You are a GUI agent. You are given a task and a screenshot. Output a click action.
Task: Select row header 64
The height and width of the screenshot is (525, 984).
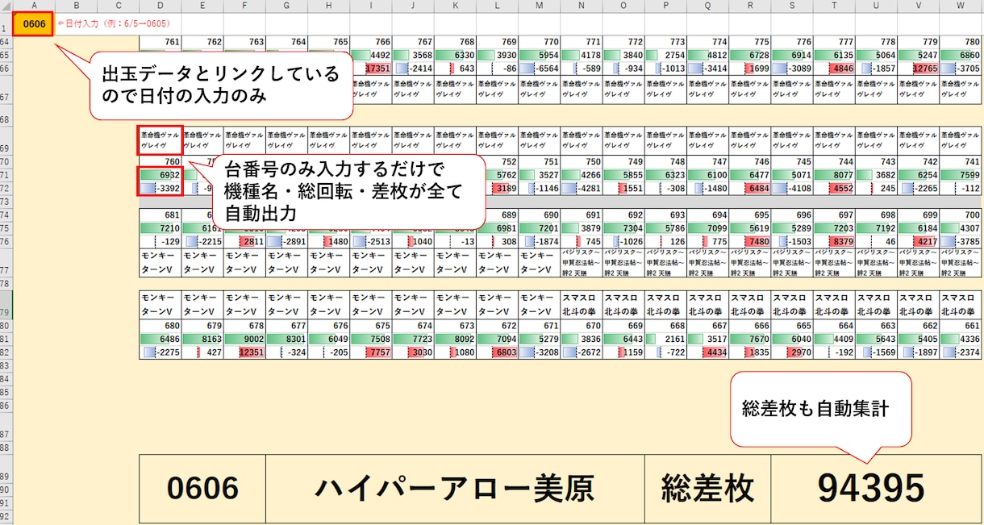[6, 42]
